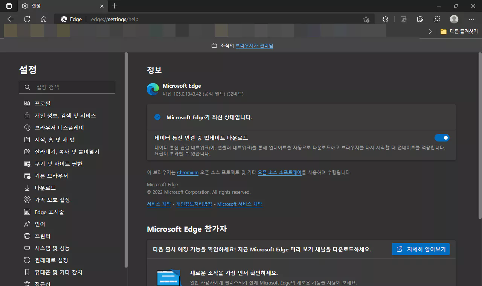Click the Microsoft Edge 참가자 heading
The height and width of the screenshot is (286, 482).
(x=187, y=229)
